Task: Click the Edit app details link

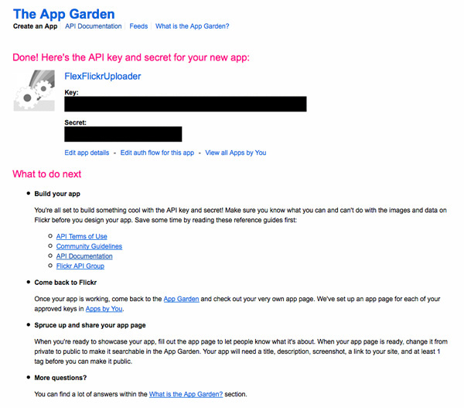Action: (87, 153)
